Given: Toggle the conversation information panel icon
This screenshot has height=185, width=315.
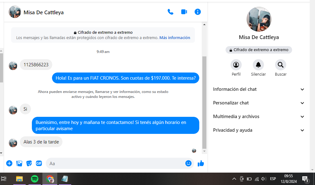Looking at the screenshot, I should (x=198, y=12).
